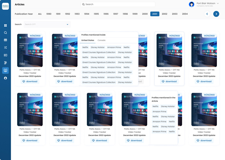Select ALL publication years

coord(40,14)
